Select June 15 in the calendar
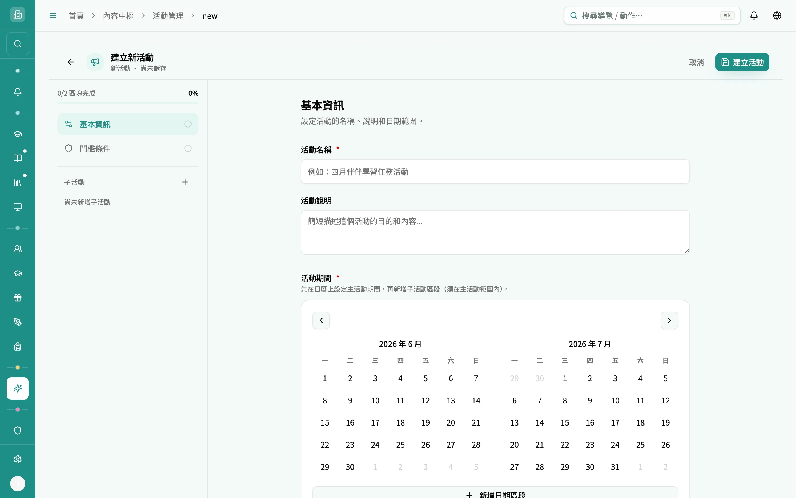 coord(325,422)
